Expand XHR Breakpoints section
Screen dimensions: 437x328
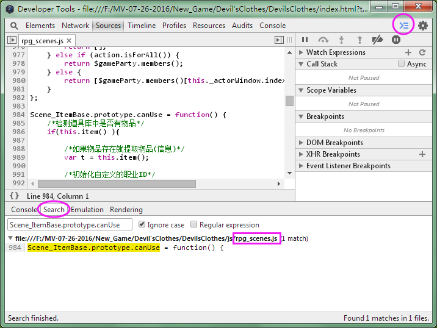(x=301, y=154)
